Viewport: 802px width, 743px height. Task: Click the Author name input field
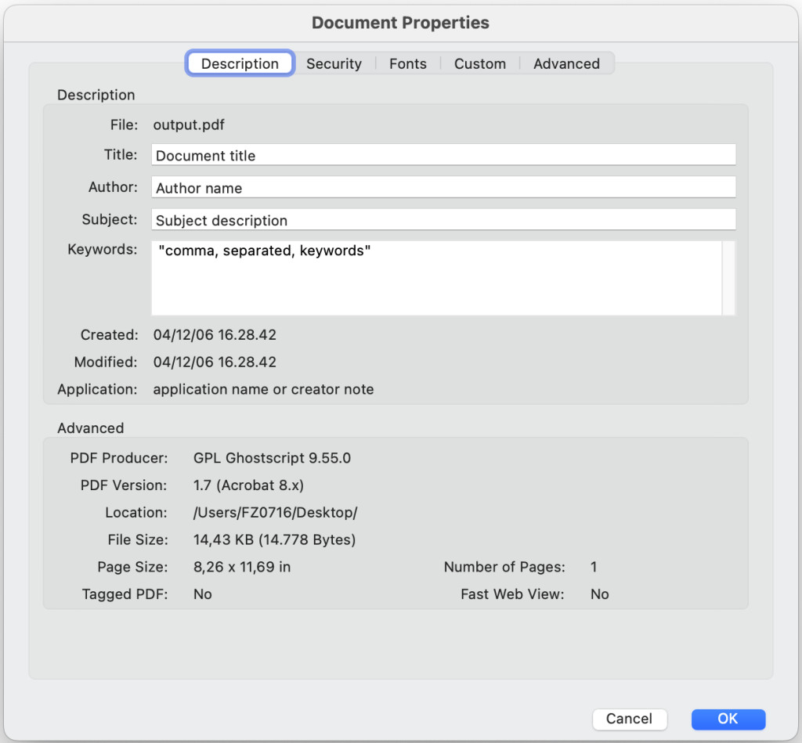coord(443,187)
